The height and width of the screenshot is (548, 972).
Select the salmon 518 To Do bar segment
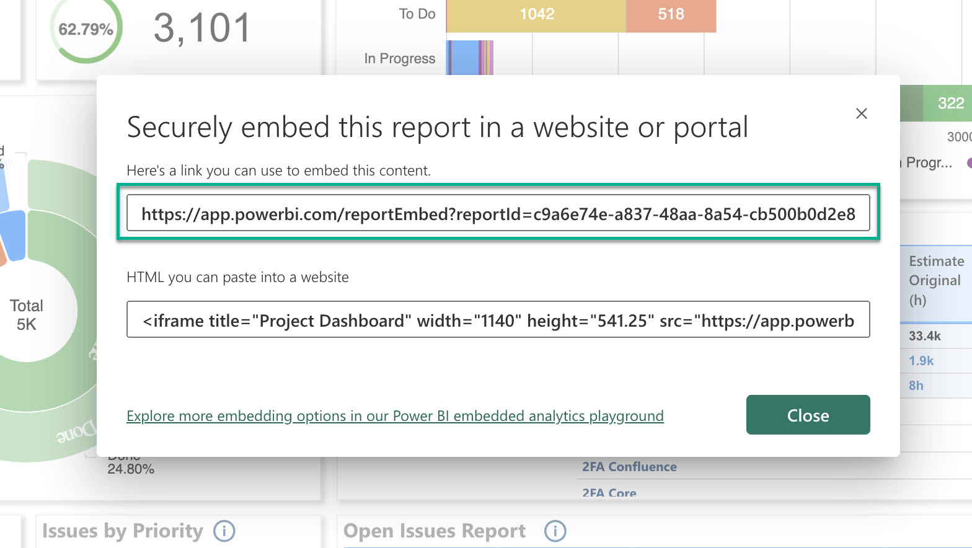[671, 15]
